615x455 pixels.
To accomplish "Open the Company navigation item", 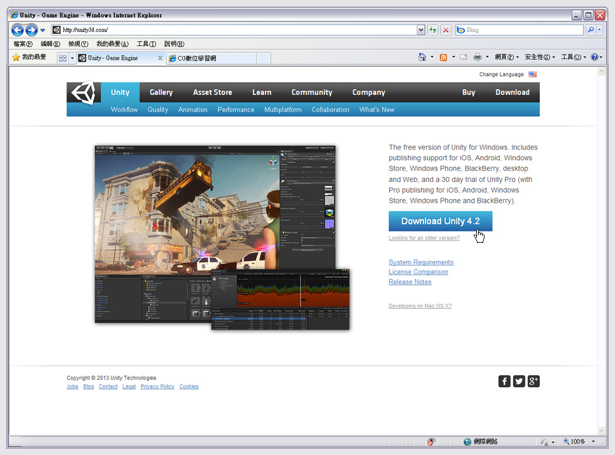I will pyautogui.click(x=369, y=93).
